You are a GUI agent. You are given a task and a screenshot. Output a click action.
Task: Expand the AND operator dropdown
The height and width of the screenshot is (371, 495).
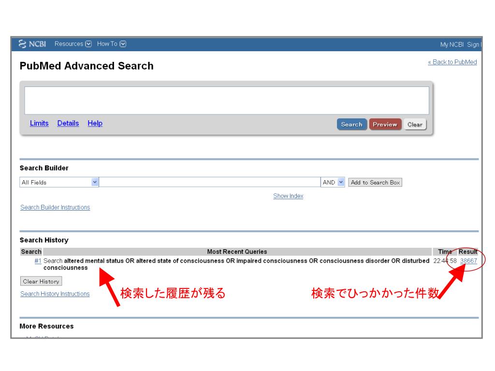point(333,182)
